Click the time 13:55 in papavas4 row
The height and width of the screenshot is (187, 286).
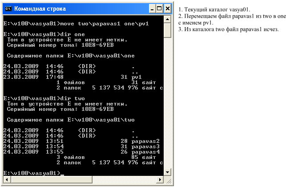click(55, 152)
